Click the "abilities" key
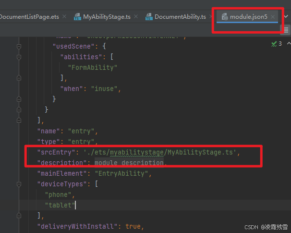This screenshot has width=291, height=233. click(81, 57)
